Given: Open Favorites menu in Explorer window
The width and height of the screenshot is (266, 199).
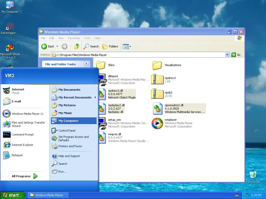Looking at the screenshot, I should pyautogui.click(x=74, y=38).
